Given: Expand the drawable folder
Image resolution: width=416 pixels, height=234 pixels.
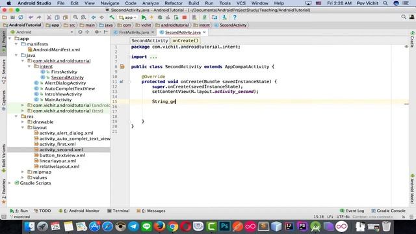Looking at the screenshot, I should pyautogui.click(x=23, y=122).
